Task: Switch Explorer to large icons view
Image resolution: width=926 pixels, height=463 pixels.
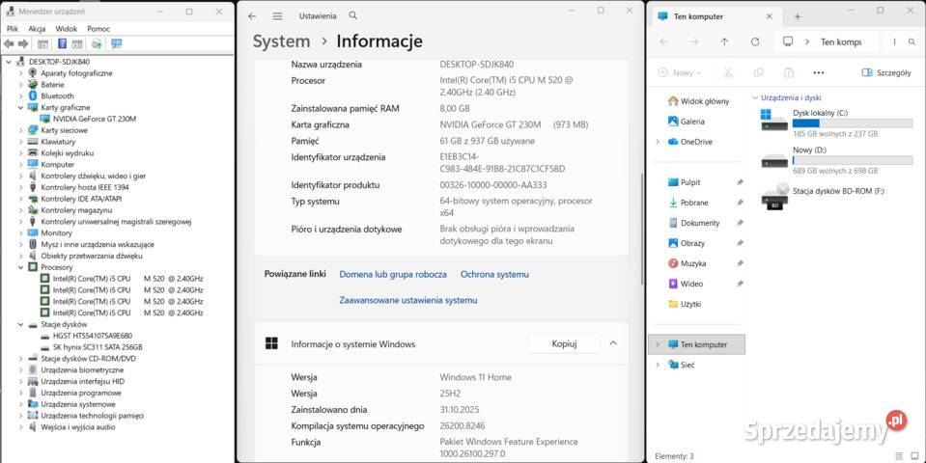Action: click(x=915, y=456)
